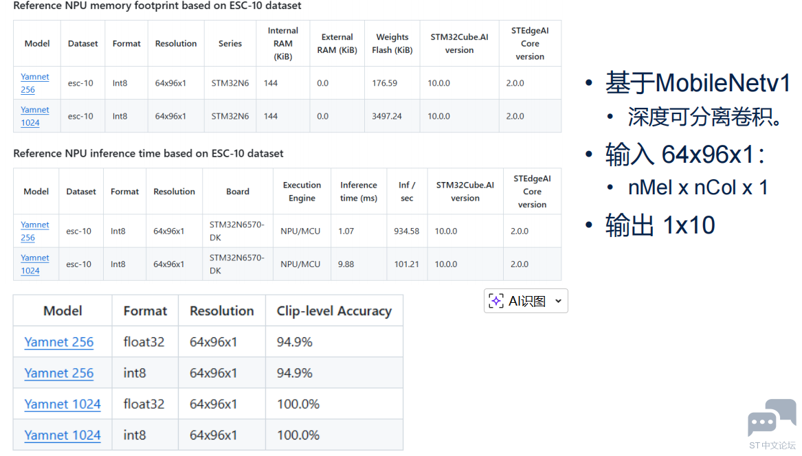
Task: Click the 'External RAM (KiB)' column header
Action: coord(337,43)
